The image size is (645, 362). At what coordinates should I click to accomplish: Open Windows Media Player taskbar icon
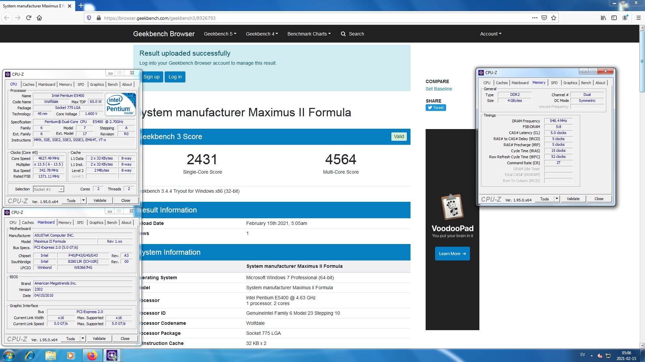pyautogui.click(x=71, y=355)
